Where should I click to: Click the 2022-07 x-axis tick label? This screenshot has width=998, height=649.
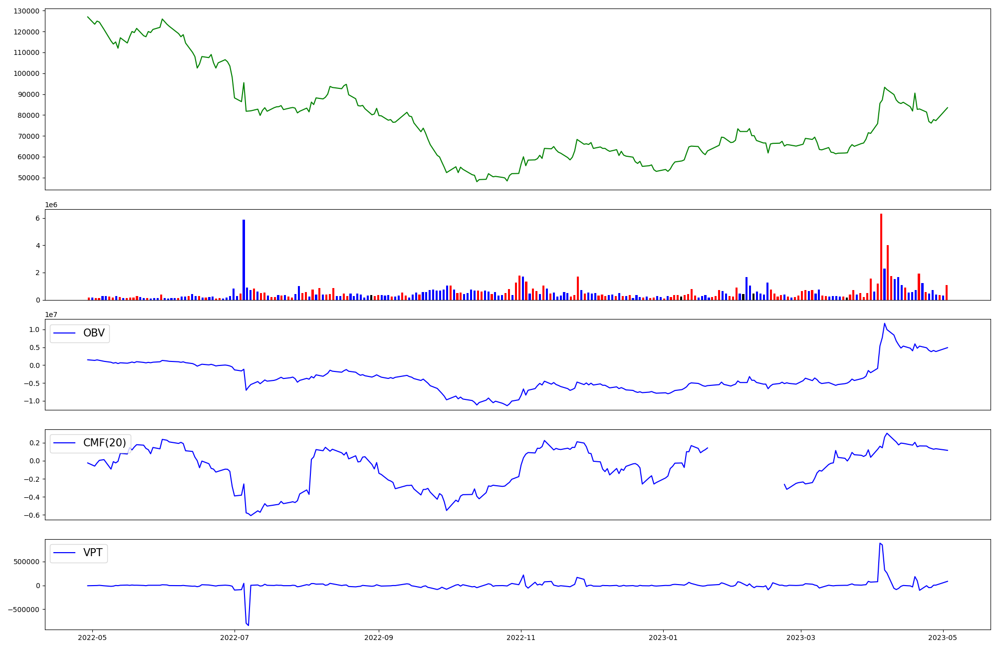235,638
